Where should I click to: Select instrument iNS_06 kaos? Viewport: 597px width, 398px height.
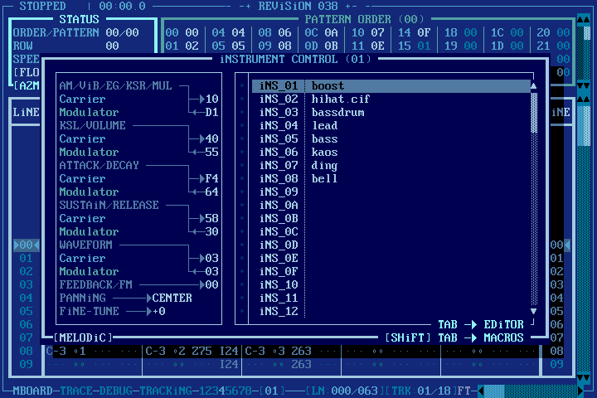tap(391, 153)
